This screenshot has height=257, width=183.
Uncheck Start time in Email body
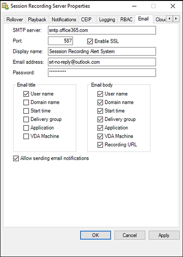(x=100, y=111)
